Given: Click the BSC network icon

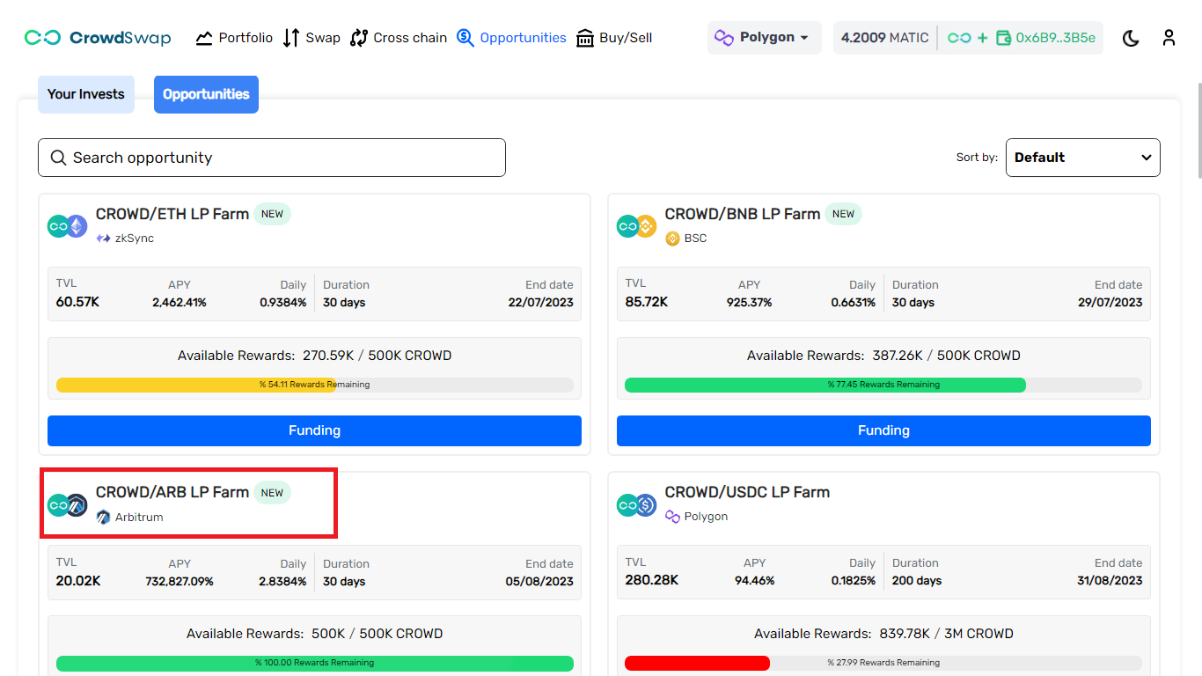Looking at the screenshot, I should coord(672,239).
